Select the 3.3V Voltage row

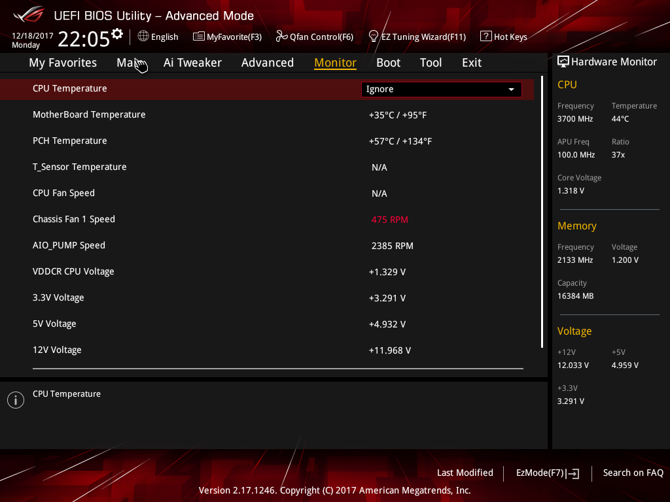tap(267, 297)
